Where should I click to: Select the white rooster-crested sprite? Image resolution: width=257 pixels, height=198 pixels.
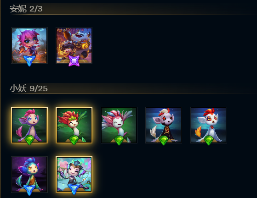(208, 125)
